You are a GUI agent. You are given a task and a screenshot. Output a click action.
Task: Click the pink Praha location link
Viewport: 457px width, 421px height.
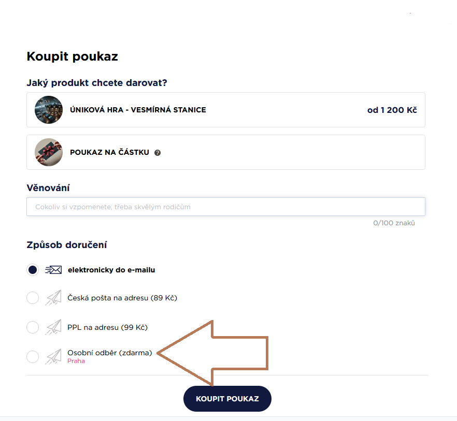tap(76, 361)
